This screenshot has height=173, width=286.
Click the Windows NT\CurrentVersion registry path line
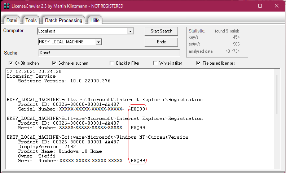[x=97, y=137]
